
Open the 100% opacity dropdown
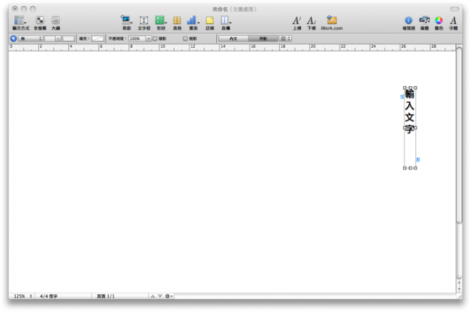139,39
